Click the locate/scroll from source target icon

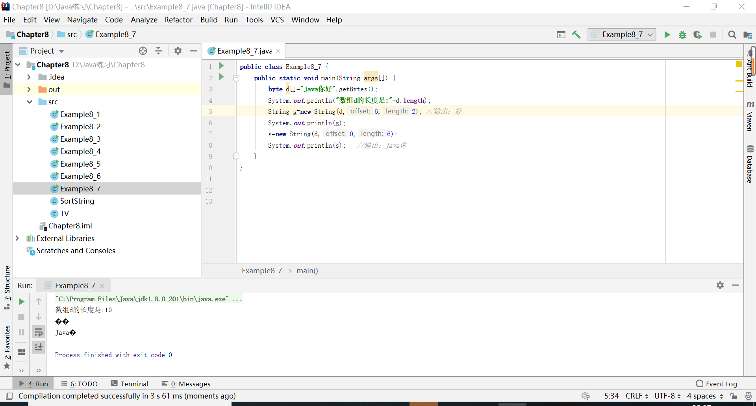[143, 51]
